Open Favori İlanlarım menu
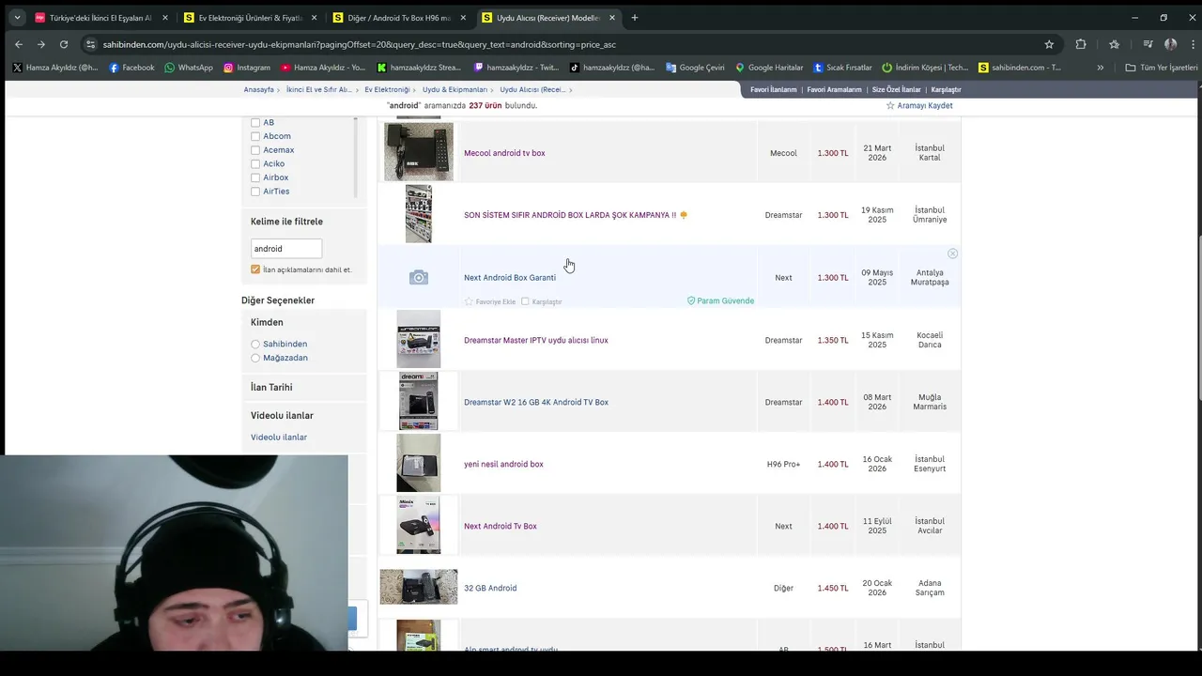 pyautogui.click(x=774, y=89)
